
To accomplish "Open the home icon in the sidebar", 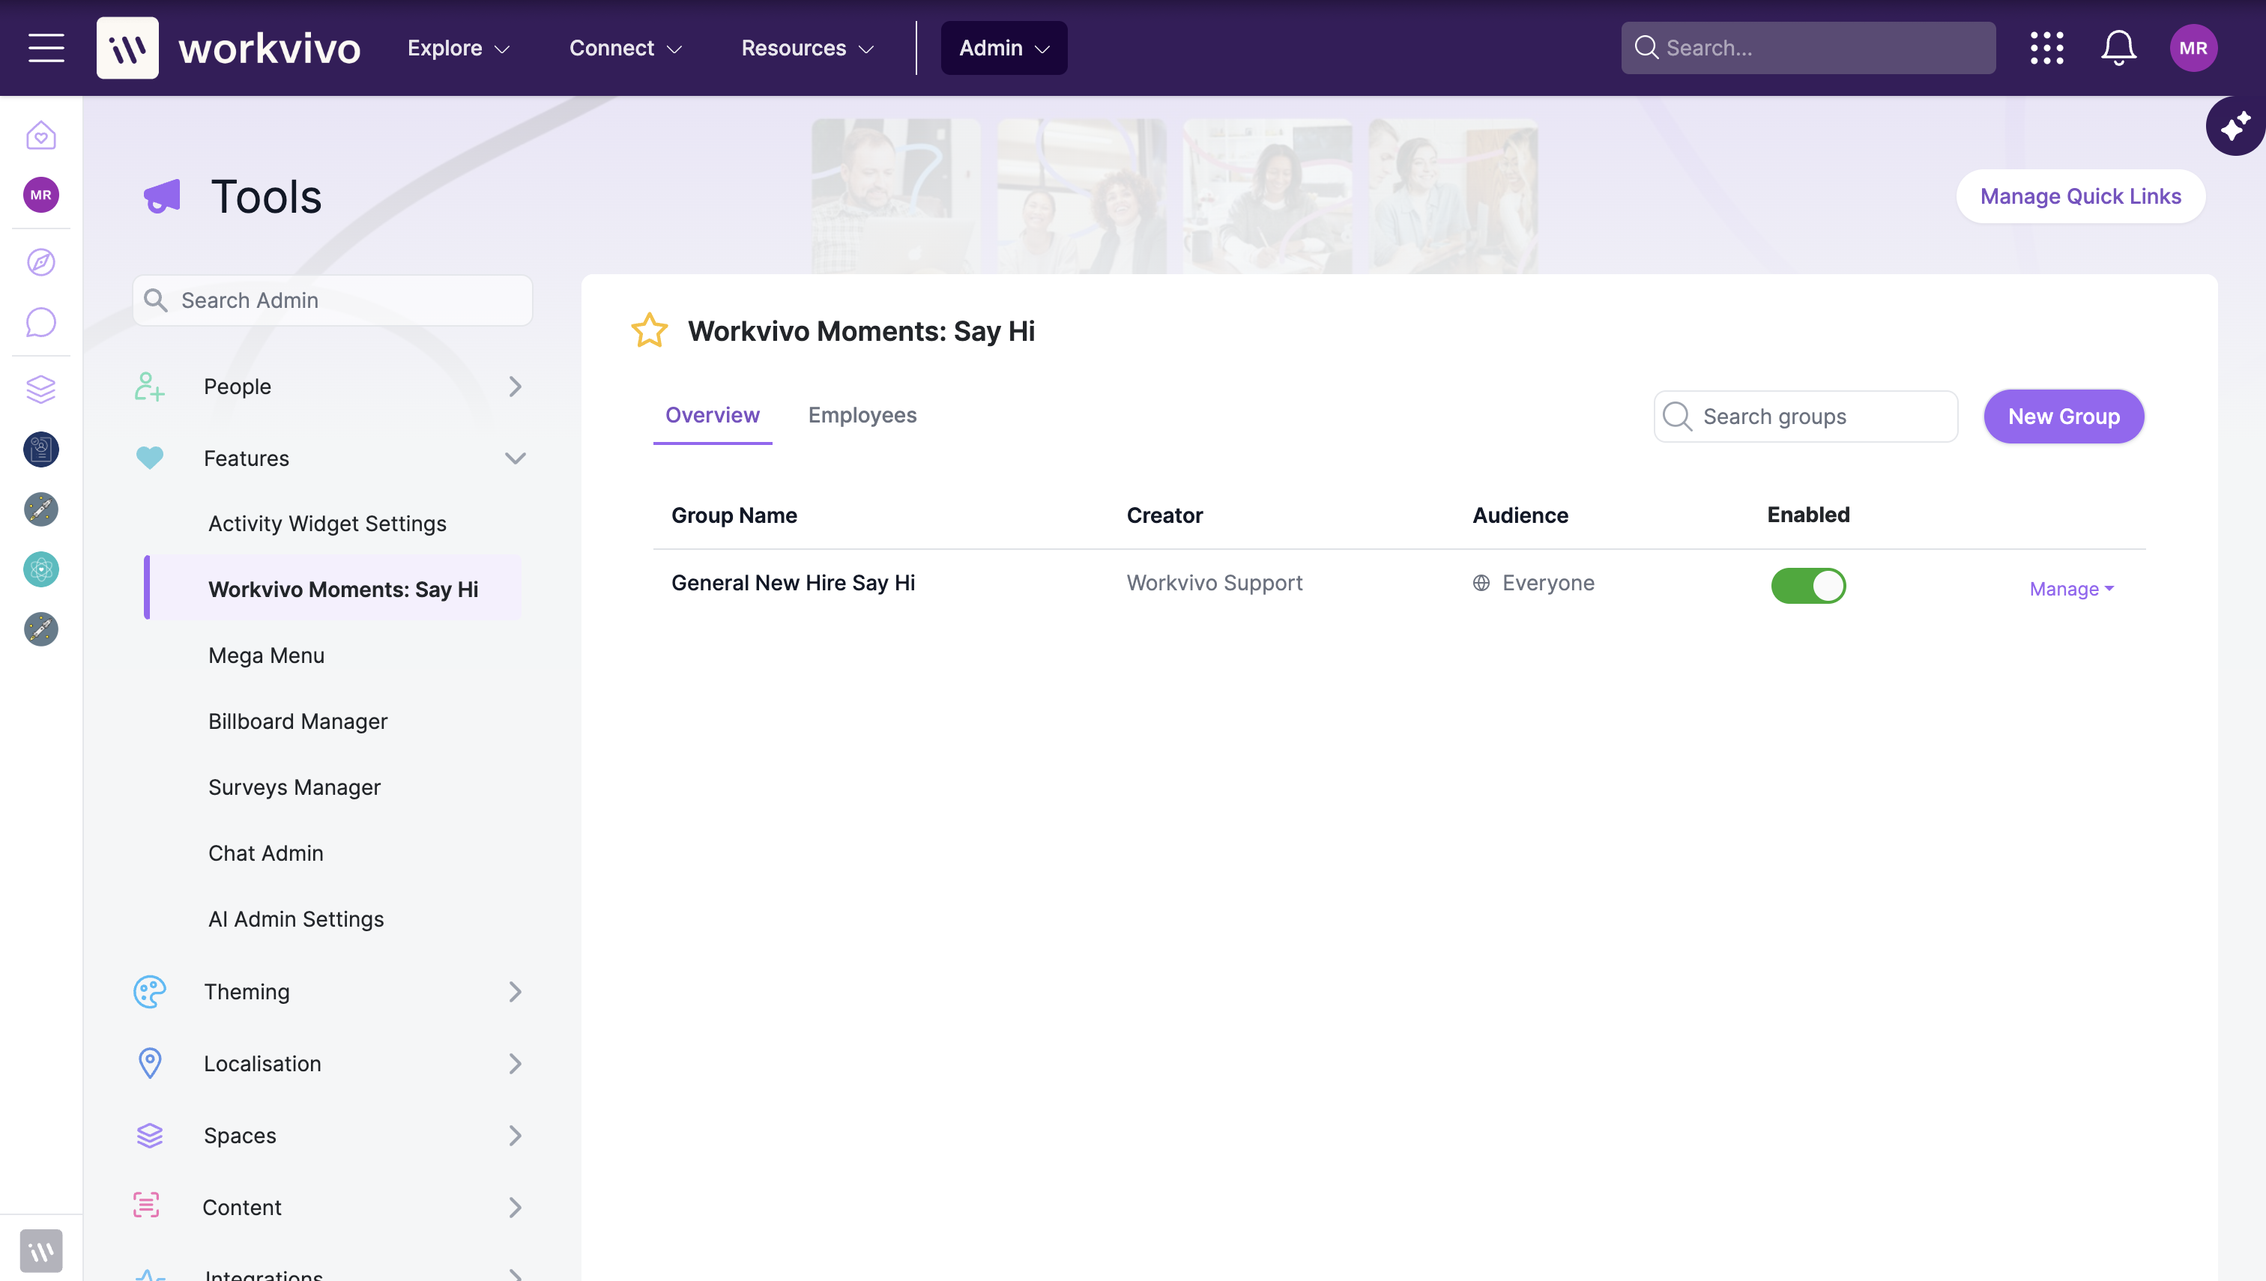I will coord(40,135).
